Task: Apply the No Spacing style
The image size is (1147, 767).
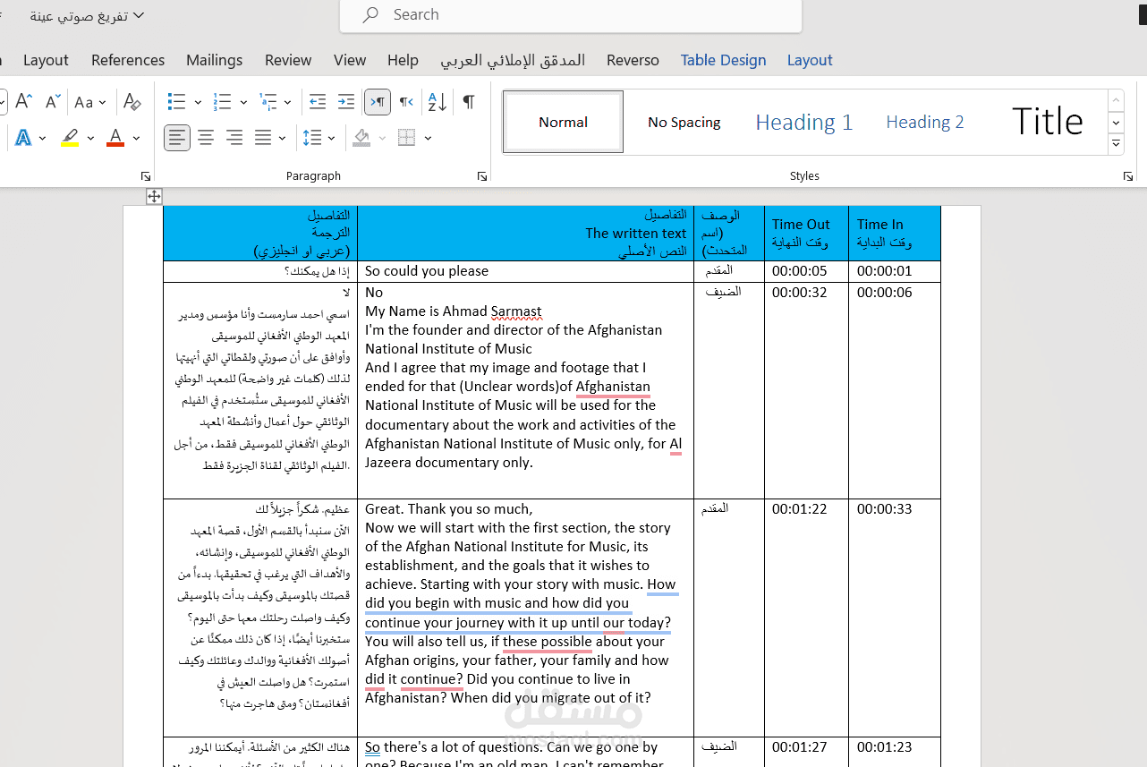Action: pyautogui.click(x=684, y=122)
